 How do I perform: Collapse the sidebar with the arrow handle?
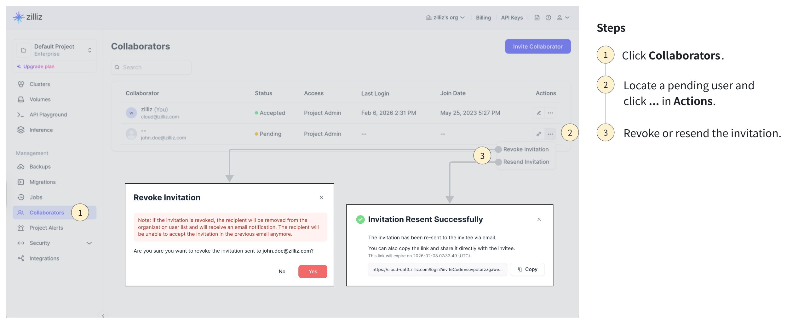click(x=103, y=316)
